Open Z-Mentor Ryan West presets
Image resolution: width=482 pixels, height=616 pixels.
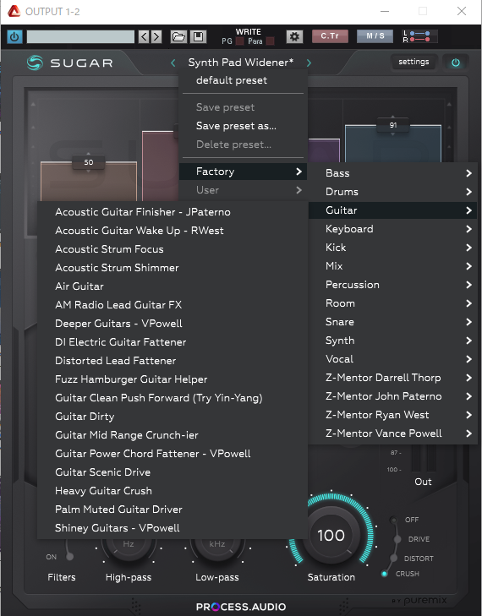pyautogui.click(x=393, y=415)
